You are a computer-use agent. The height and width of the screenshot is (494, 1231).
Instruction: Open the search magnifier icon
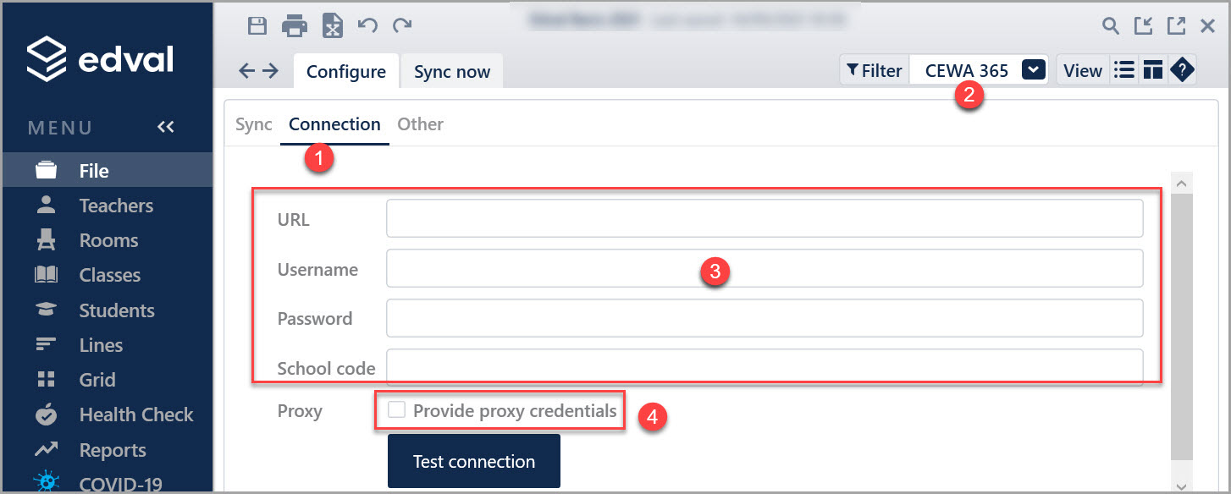click(1111, 26)
